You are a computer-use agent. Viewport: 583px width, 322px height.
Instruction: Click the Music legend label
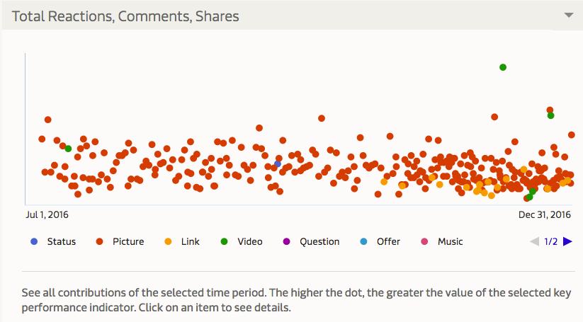pos(451,241)
